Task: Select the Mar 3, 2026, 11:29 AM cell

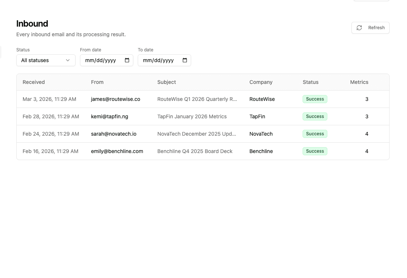Action: (49, 99)
